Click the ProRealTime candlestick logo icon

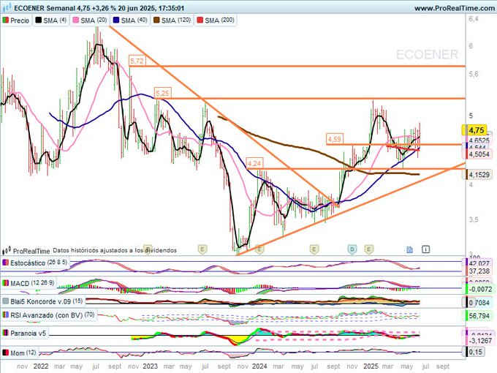[x=7, y=251]
